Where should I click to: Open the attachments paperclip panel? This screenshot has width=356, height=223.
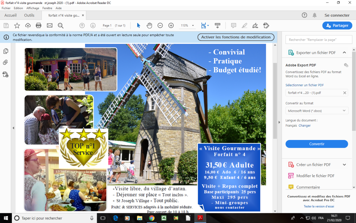(6, 62)
